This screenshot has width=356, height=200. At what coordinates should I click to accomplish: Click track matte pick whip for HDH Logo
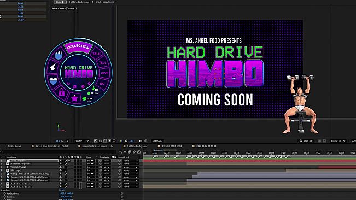pos(101,170)
